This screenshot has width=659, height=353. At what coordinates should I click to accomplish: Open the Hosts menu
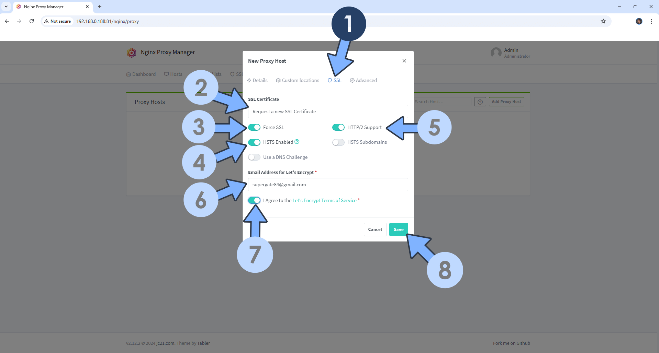pos(173,74)
